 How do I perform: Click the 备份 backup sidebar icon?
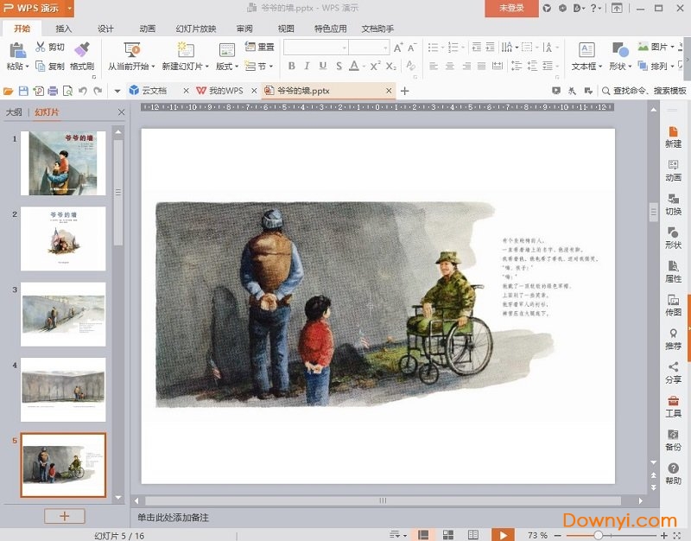click(x=673, y=438)
